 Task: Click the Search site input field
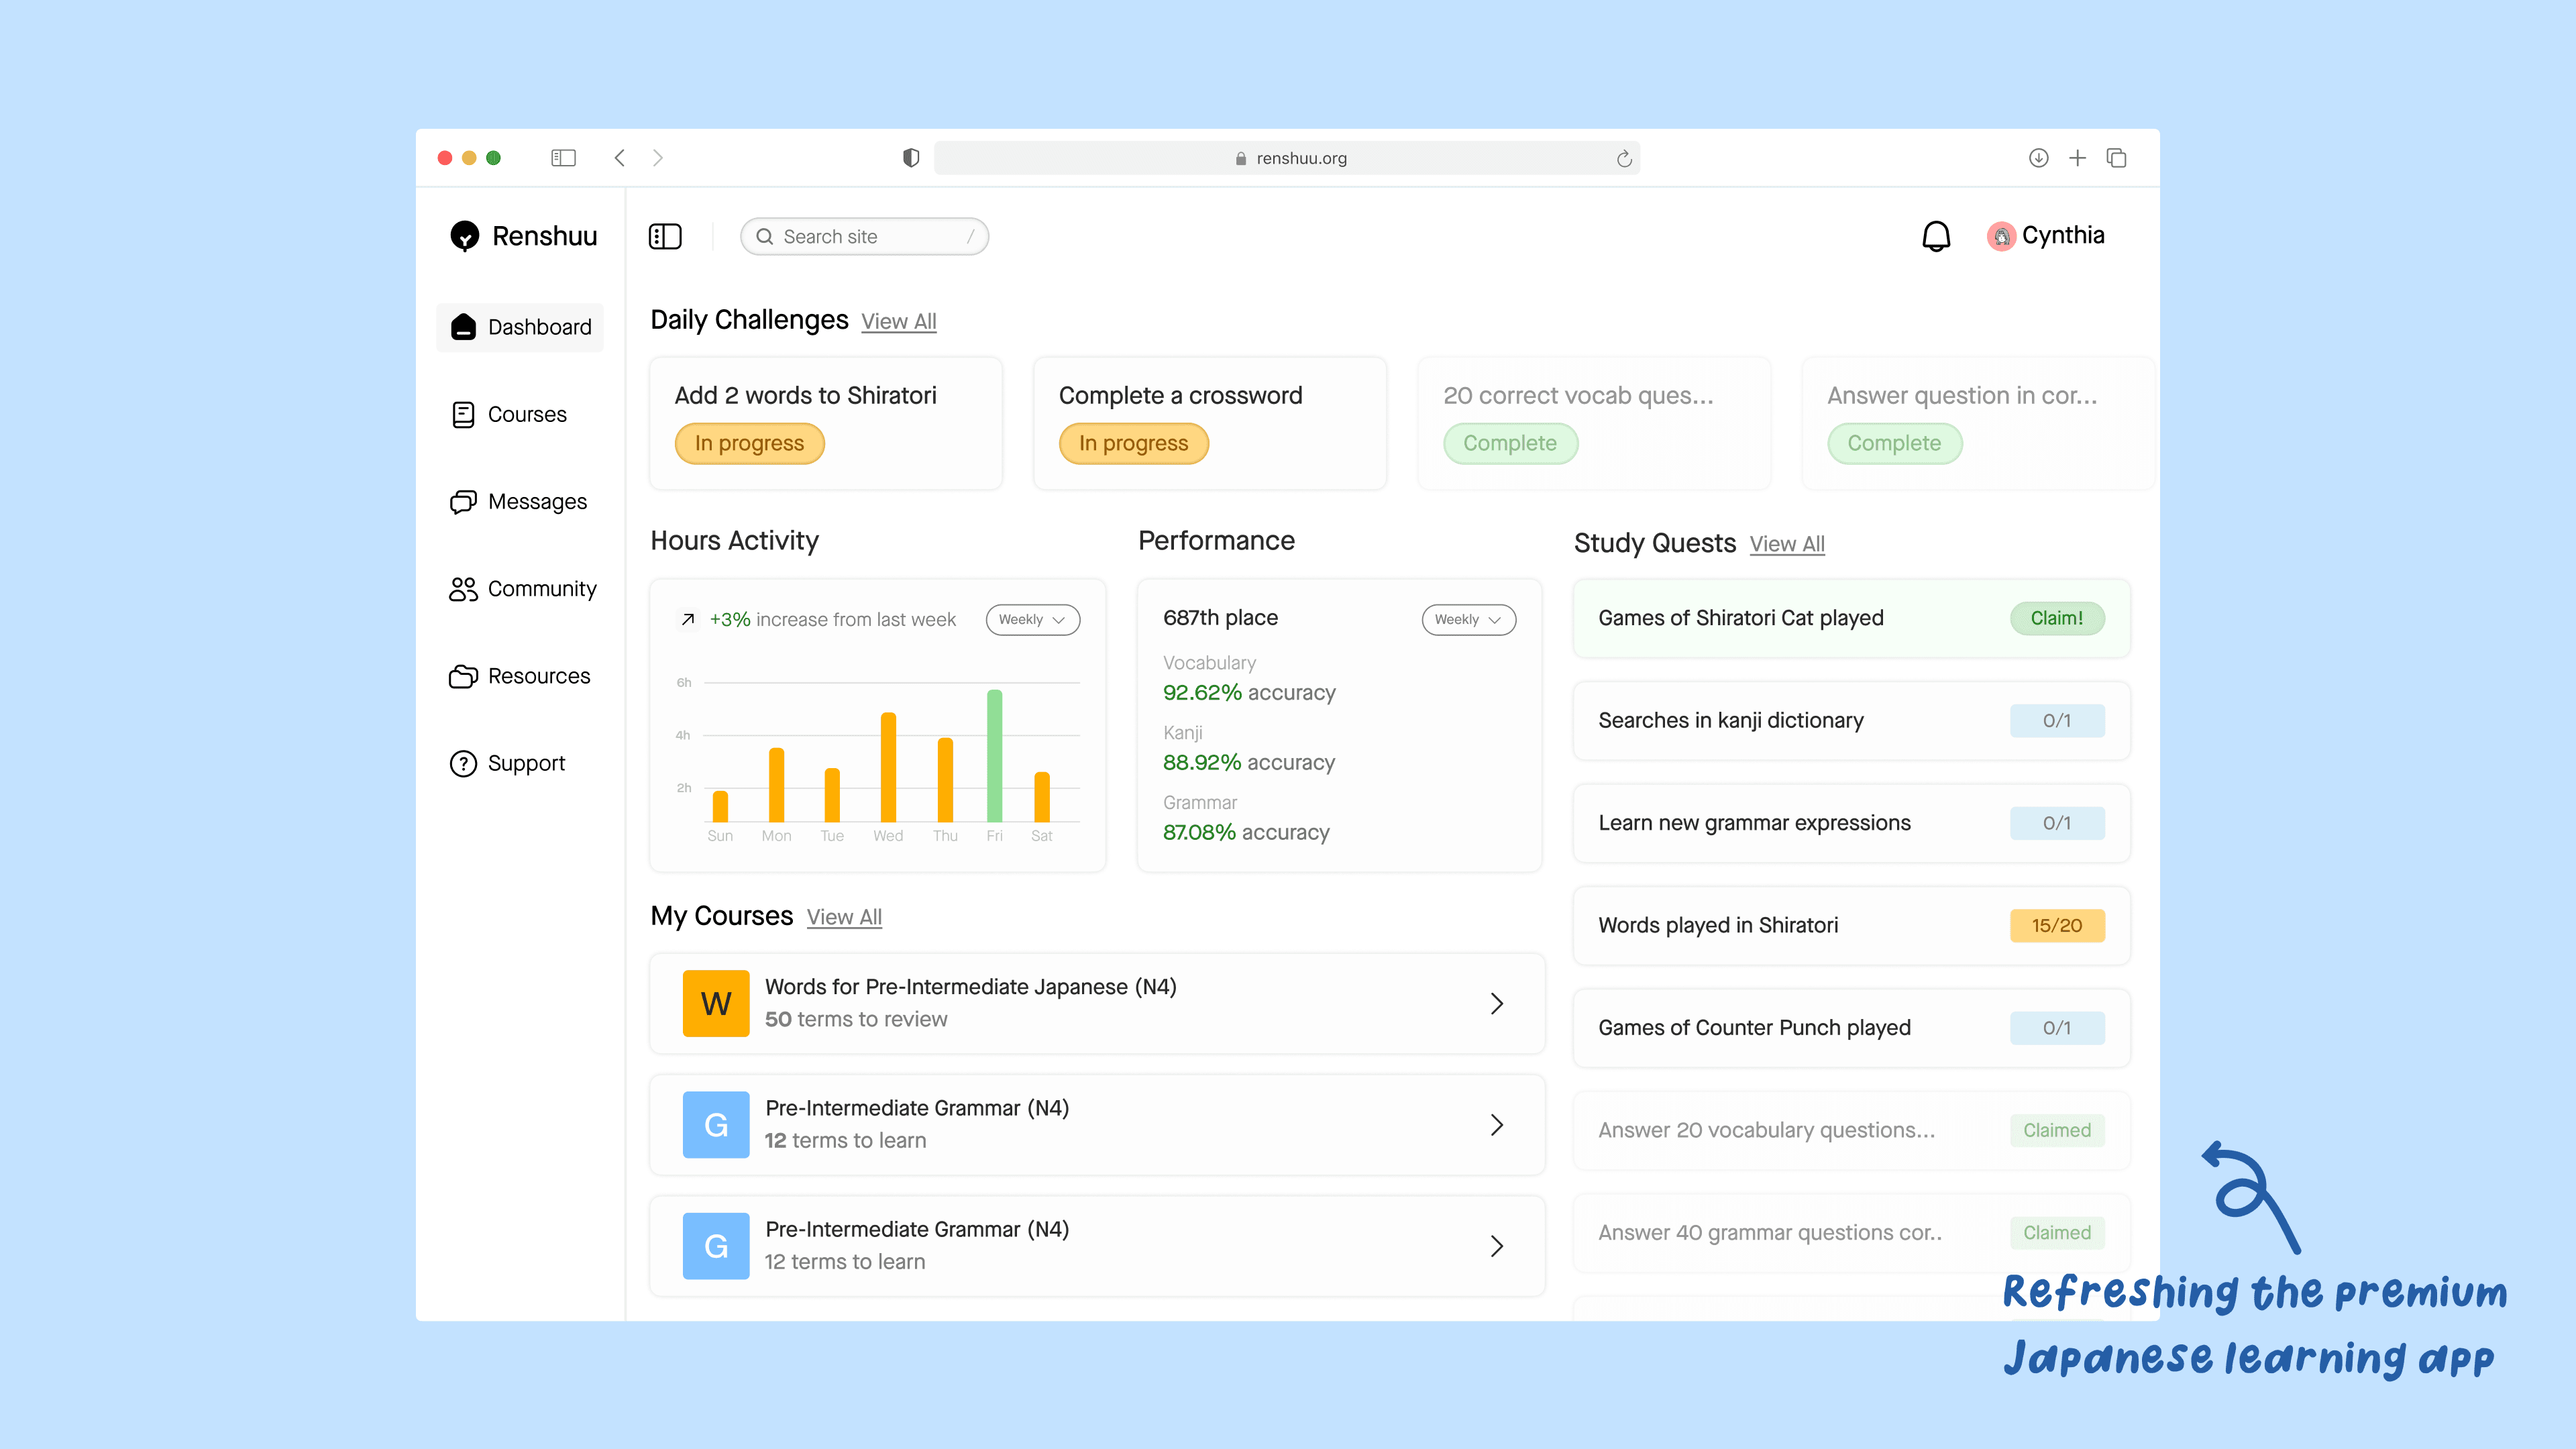[864, 236]
